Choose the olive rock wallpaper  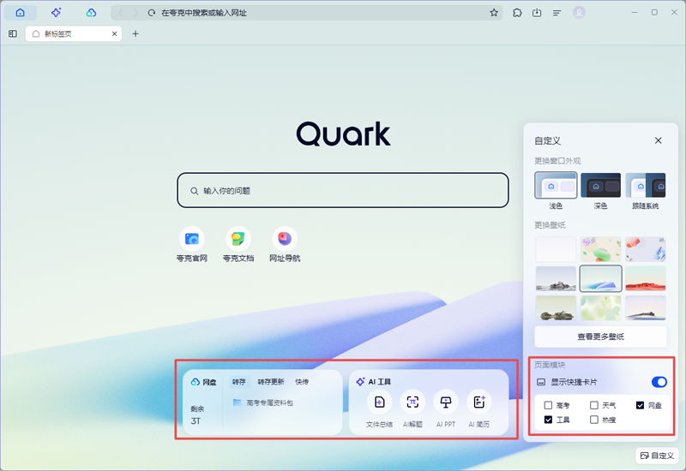click(x=556, y=308)
